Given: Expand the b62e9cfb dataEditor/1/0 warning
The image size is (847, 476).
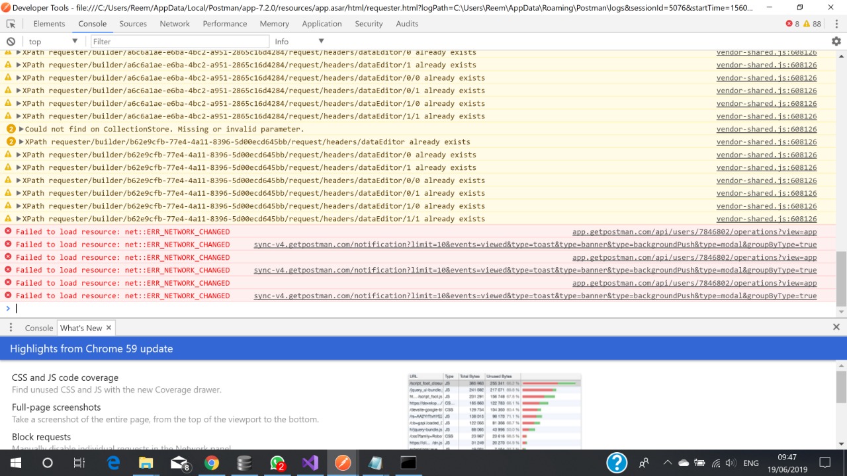Looking at the screenshot, I should tap(19, 206).
